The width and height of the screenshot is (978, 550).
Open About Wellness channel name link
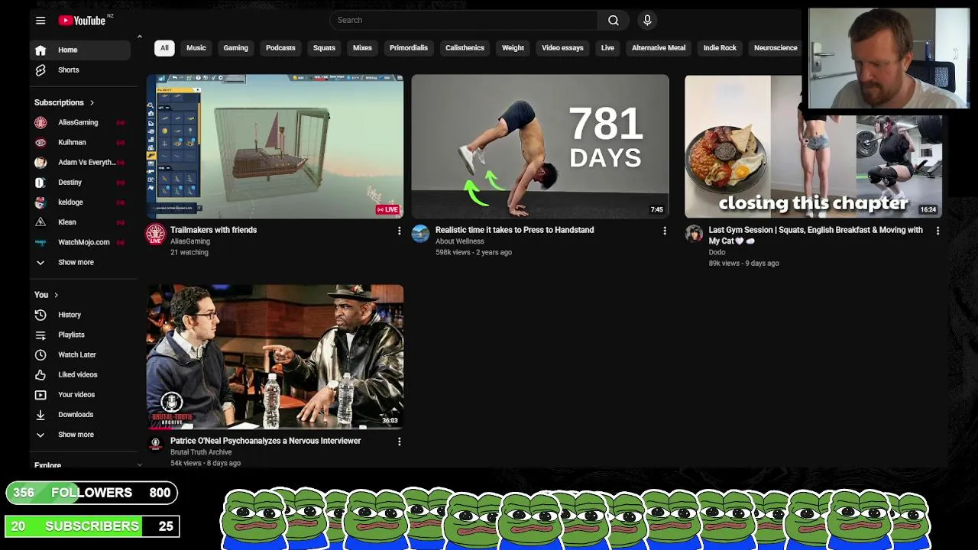pyautogui.click(x=459, y=241)
